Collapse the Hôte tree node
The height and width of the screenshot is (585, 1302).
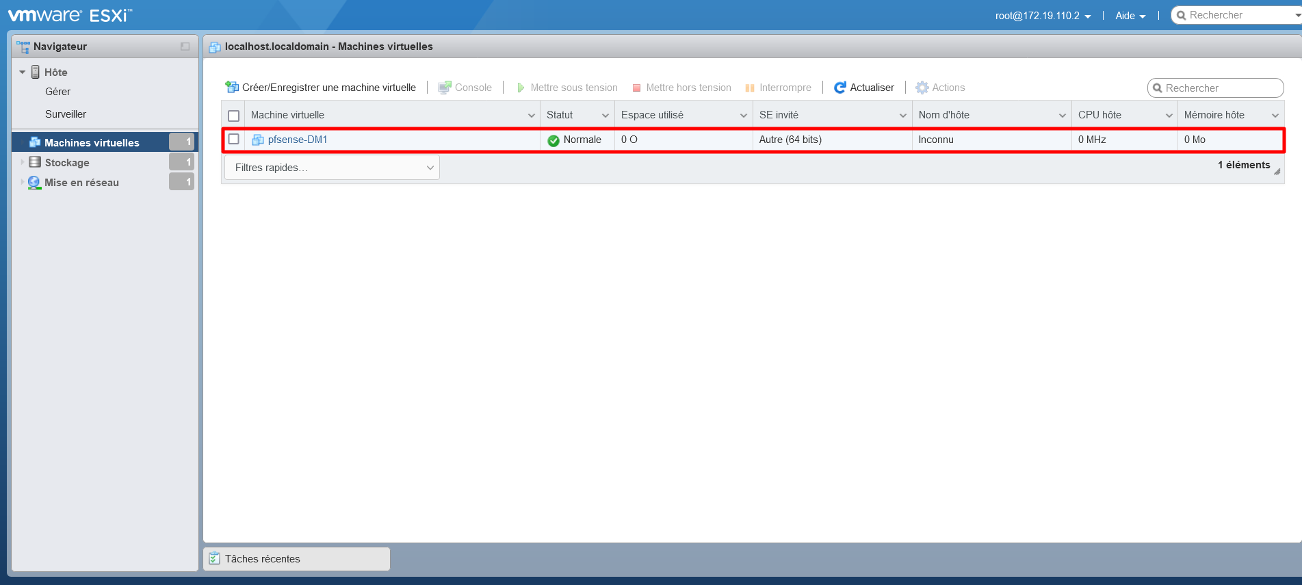point(23,73)
